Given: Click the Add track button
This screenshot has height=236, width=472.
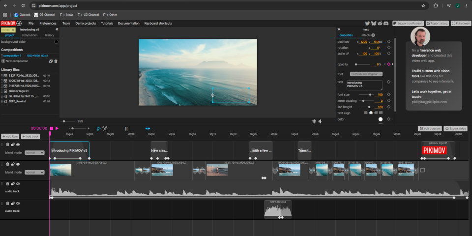Looking at the screenshot, I should click(x=31, y=136).
